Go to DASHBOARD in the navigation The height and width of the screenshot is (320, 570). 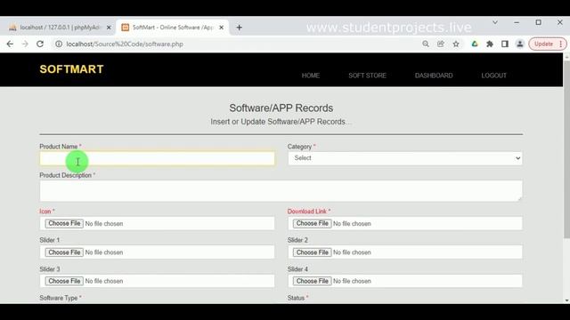[434, 76]
